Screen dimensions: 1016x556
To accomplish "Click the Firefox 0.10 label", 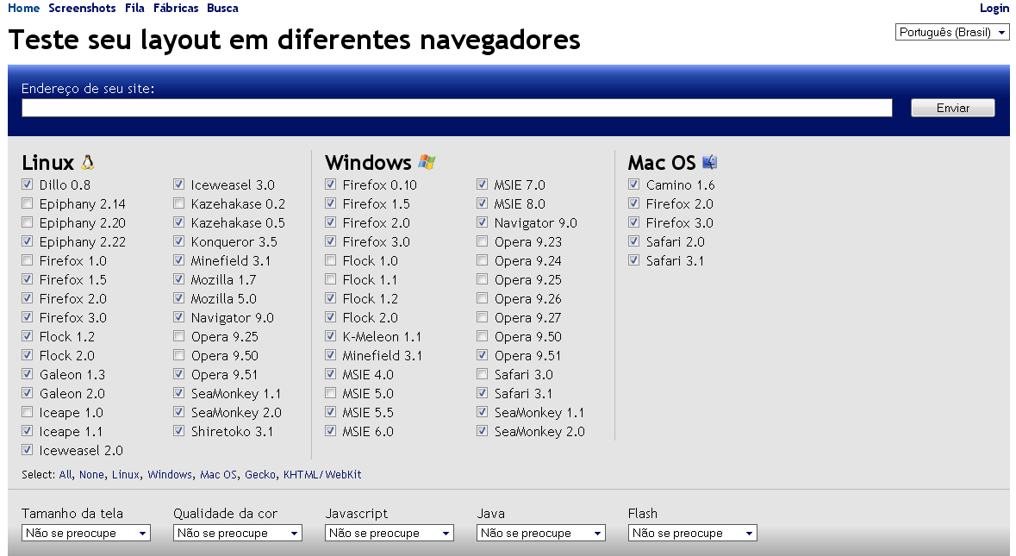I will 380,184.
